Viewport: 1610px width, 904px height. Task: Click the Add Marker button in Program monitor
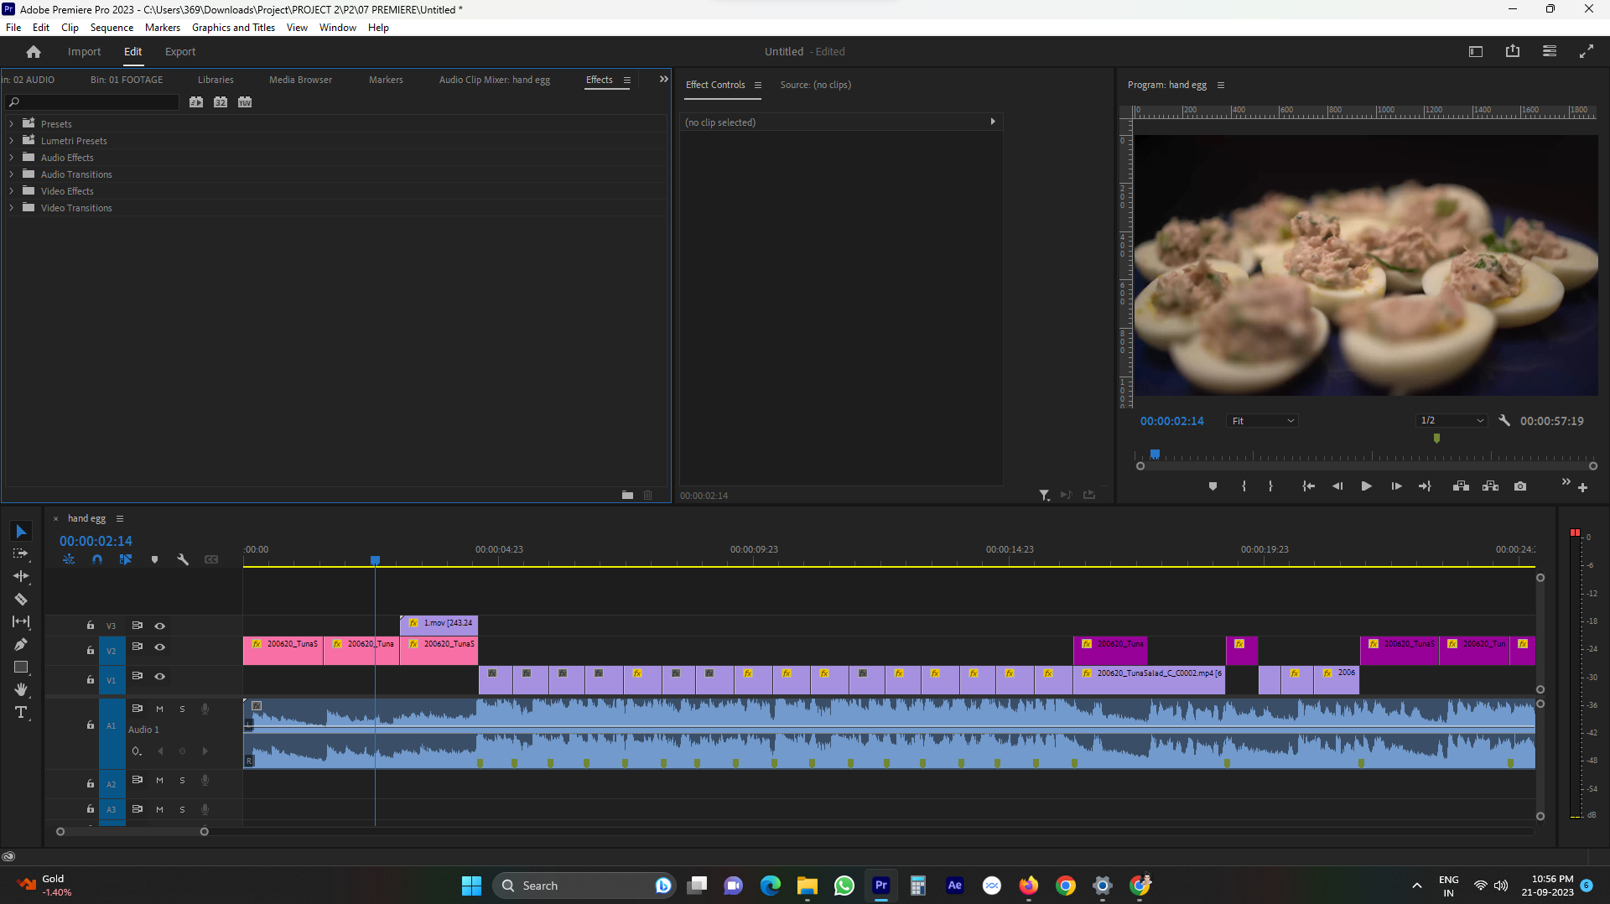[x=1213, y=486]
